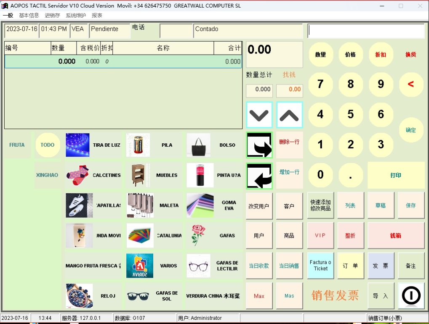Open the 钱箱 cash drawer
The height and width of the screenshot is (324, 429).
click(x=396, y=236)
